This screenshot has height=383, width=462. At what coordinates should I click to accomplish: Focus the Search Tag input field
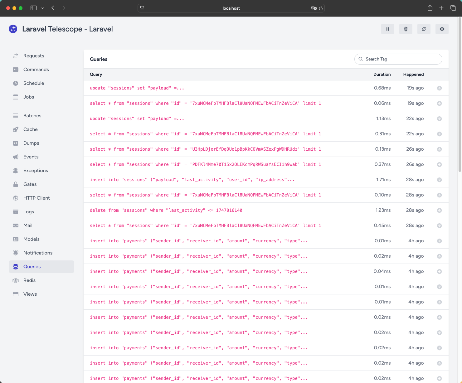click(x=398, y=59)
